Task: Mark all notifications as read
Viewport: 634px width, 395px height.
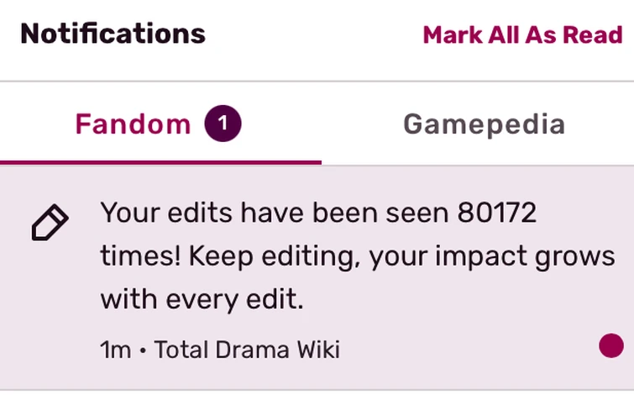Action: click(x=522, y=35)
